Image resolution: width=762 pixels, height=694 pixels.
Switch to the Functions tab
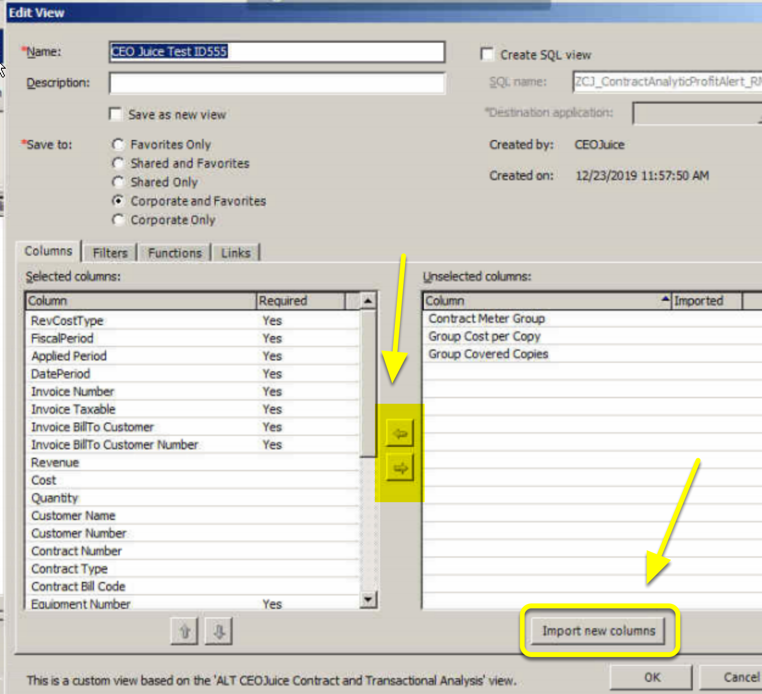pyautogui.click(x=175, y=253)
